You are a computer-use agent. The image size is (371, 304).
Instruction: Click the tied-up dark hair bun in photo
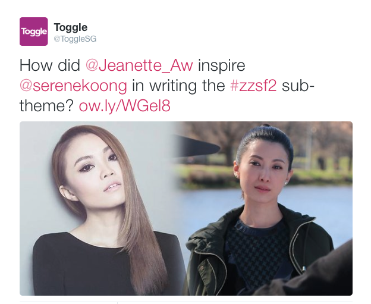point(265,137)
